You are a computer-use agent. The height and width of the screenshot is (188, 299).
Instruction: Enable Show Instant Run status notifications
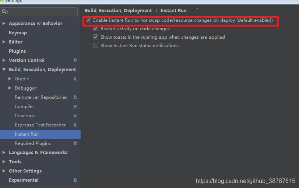tap(96, 45)
